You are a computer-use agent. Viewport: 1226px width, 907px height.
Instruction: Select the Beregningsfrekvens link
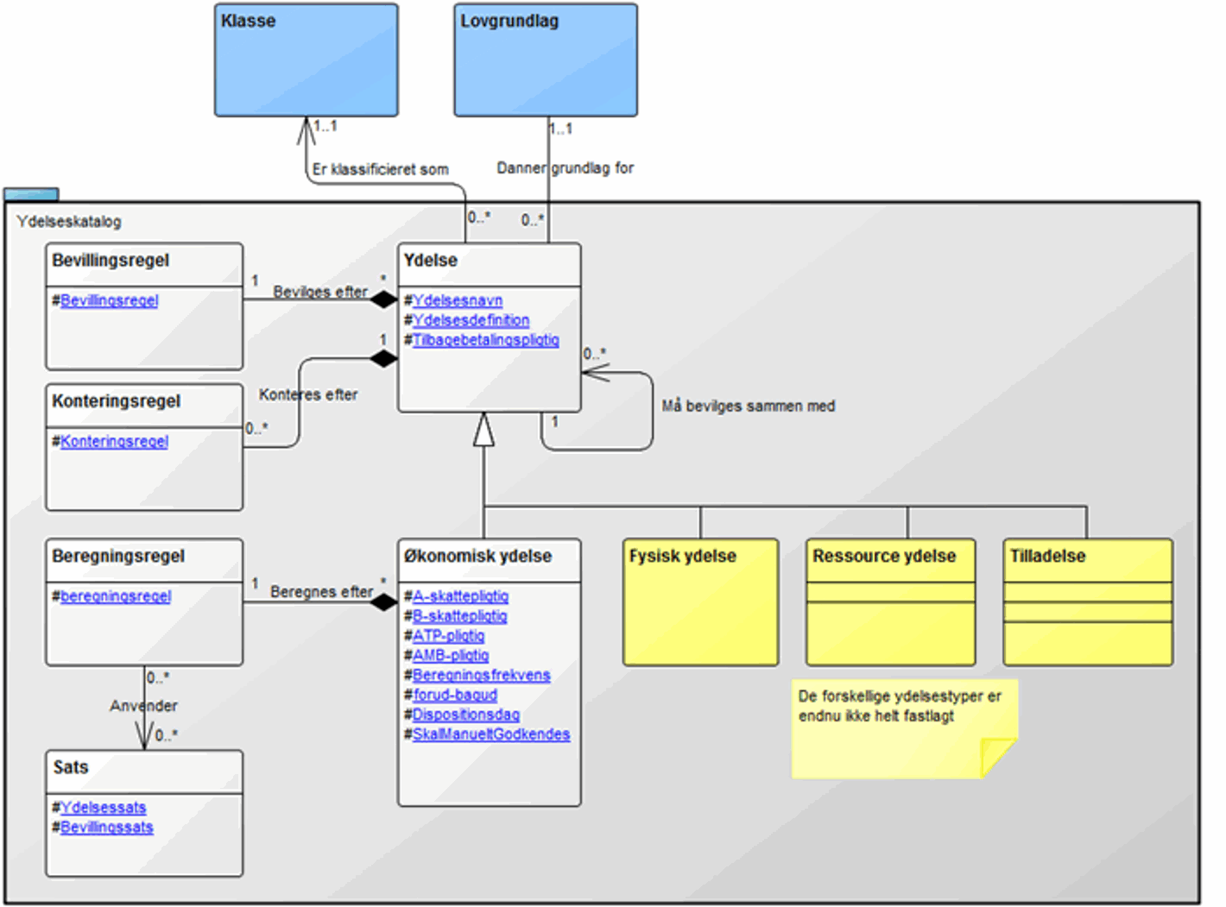(481, 676)
